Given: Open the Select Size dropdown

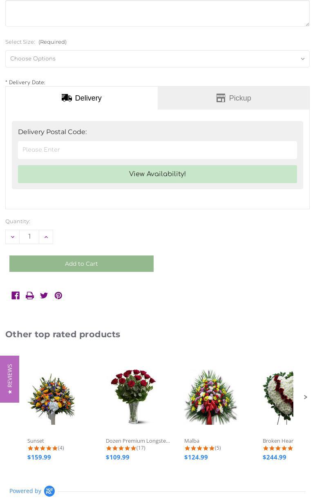Looking at the screenshot, I should 157,59.
